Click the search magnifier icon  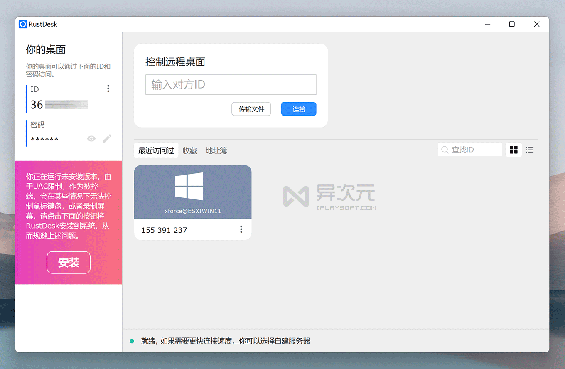(445, 150)
